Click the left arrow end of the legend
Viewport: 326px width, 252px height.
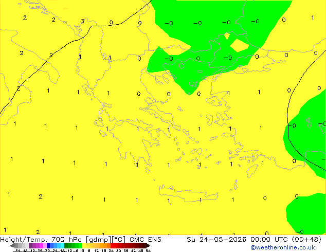tap(11, 245)
